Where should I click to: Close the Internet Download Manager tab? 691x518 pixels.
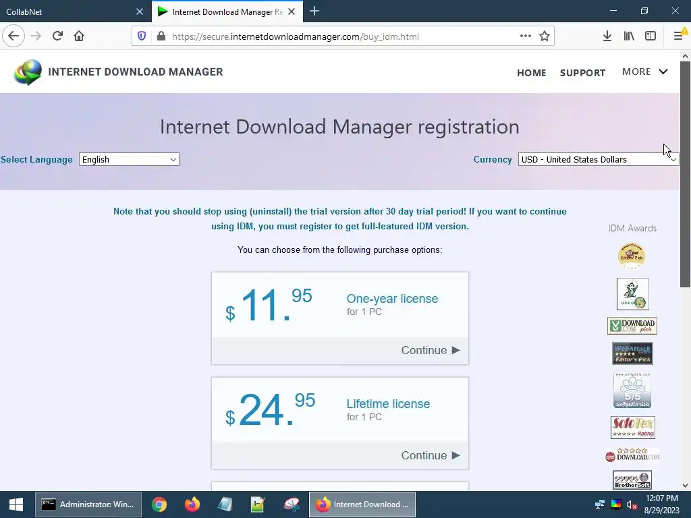pyautogui.click(x=292, y=11)
